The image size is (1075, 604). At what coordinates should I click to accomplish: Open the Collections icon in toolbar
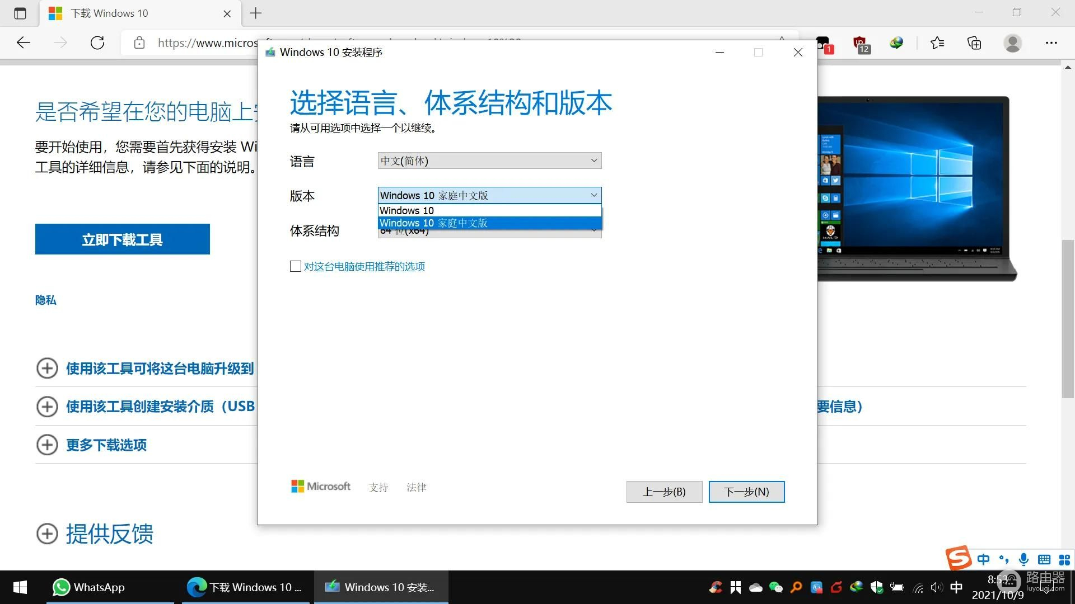[x=974, y=43]
